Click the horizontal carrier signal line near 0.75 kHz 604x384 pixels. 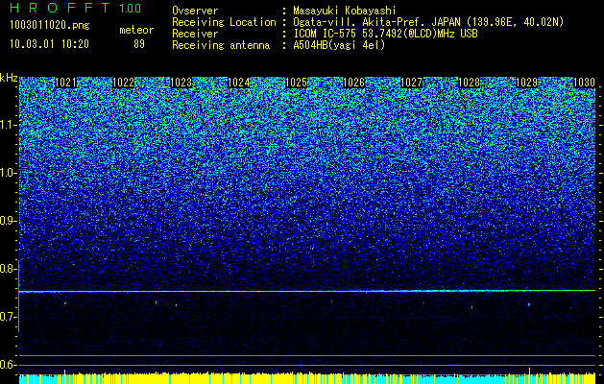(x=307, y=291)
